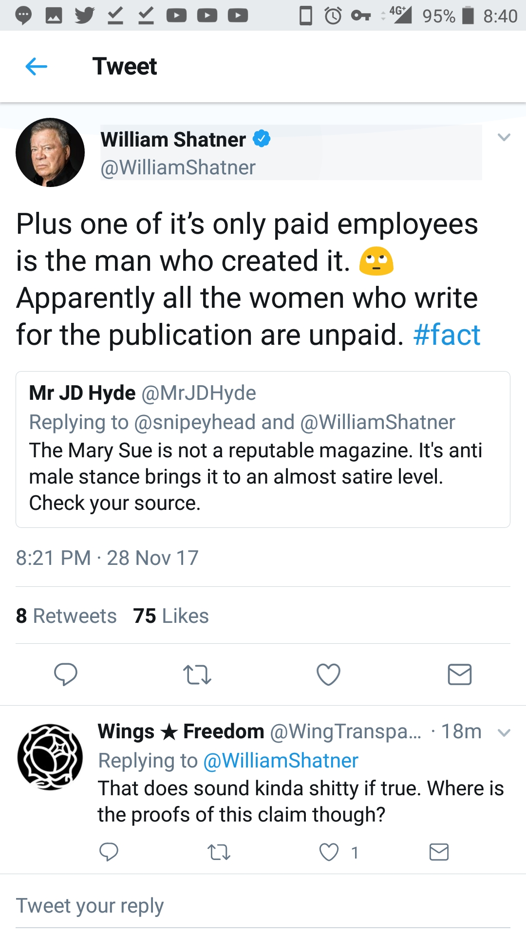
Task: Open William Shatner's tweet options chevron
Action: point(504,137)
